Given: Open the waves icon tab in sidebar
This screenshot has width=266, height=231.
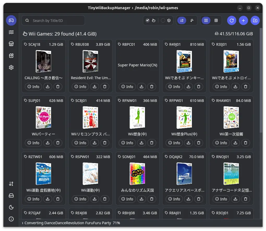Looking at the screenshot, I should 11,32.
